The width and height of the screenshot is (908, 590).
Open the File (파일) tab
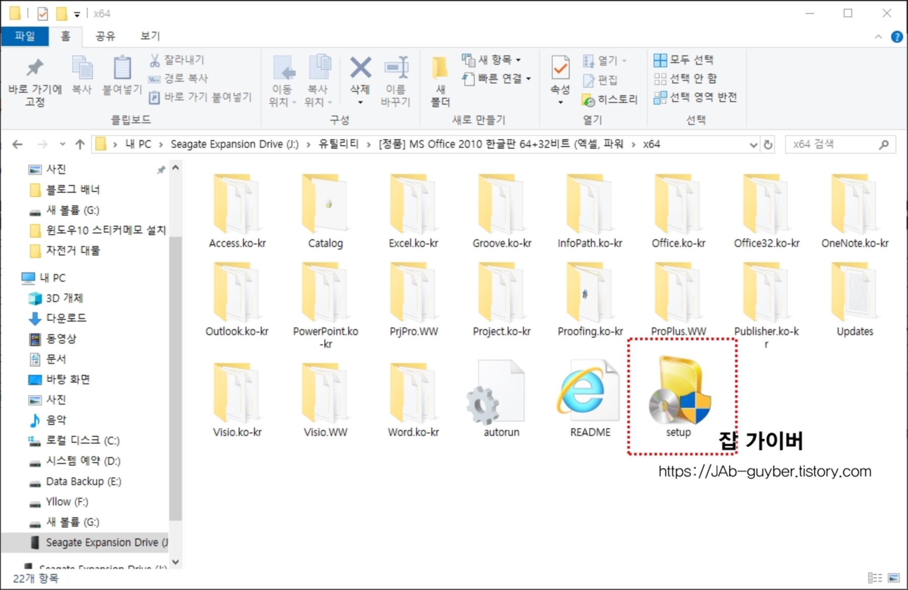(25, 36)
